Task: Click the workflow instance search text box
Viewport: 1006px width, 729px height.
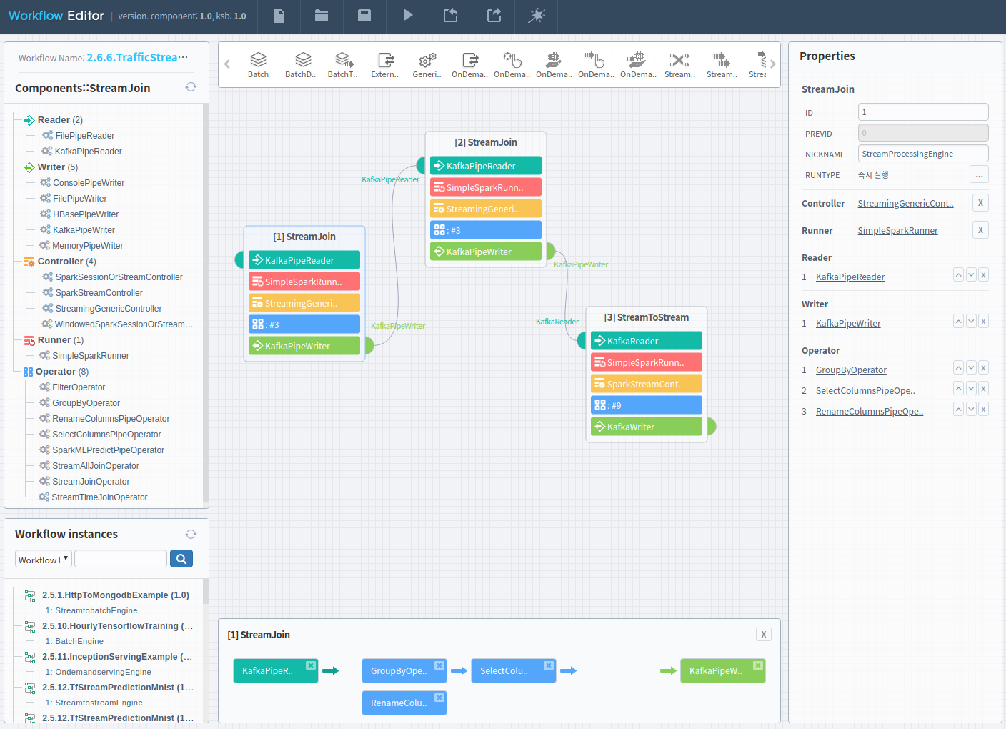Action: [x=121, y=559]
